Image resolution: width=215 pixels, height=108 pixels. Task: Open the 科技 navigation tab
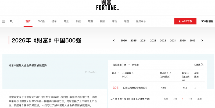[x=78, y=21]
